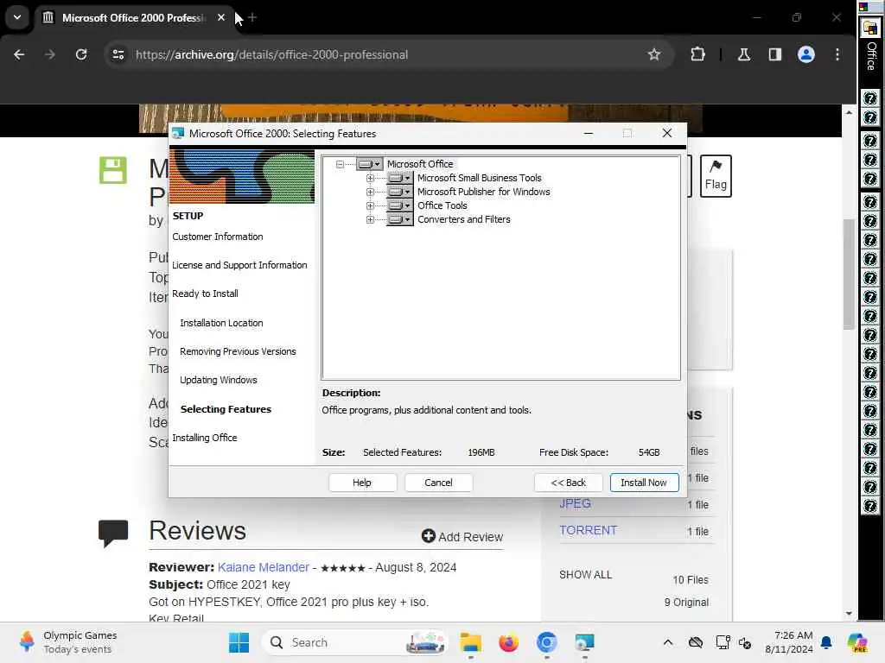Open Olympic Games widget in taskbar
This screenshot has width=885, height=663.
pyautogui.click(x=67, y=642)
